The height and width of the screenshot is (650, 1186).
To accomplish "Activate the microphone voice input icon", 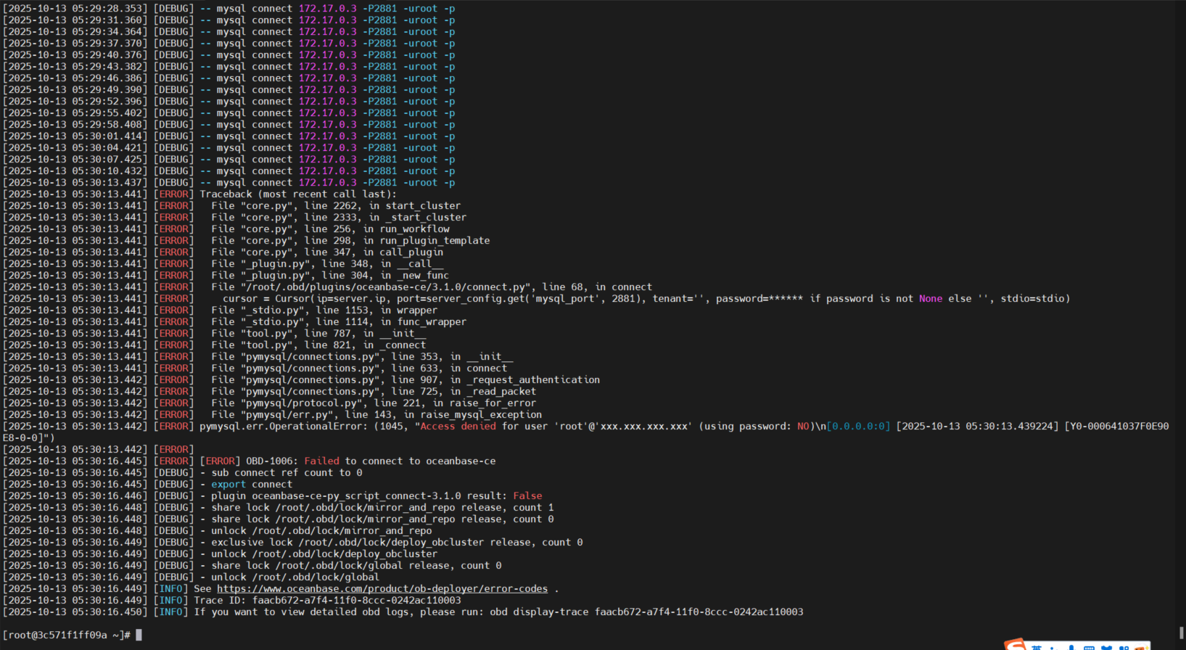I will (1071, 648).
